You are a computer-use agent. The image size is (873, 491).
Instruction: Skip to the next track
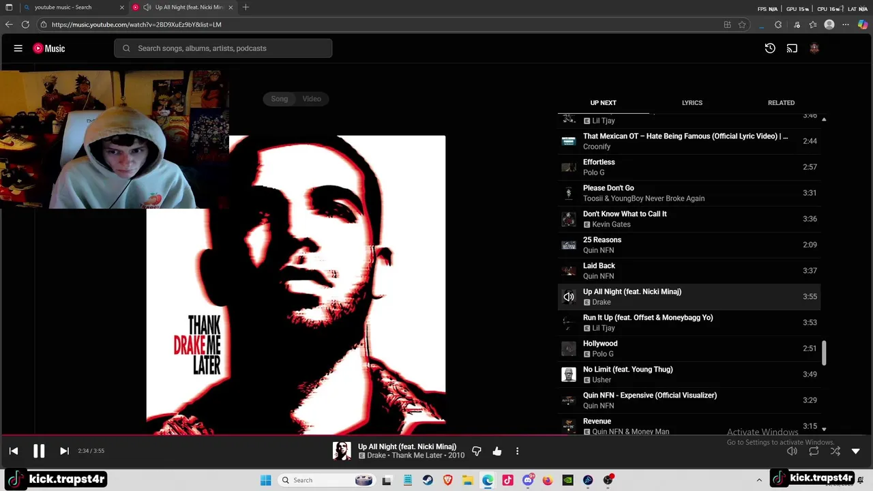pyautogui.click(x=64, y=451)
